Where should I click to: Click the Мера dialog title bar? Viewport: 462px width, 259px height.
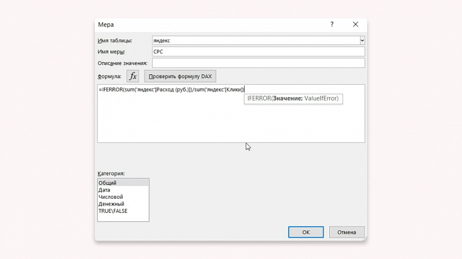click(x=212, y=25)
